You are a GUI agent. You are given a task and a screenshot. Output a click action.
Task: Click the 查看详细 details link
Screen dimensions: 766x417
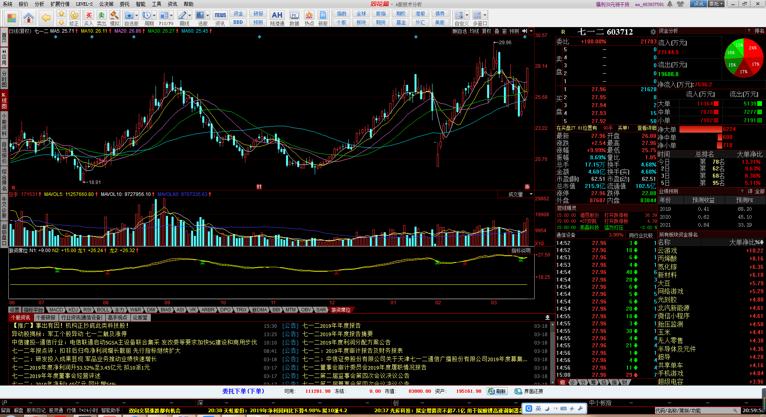coord(647,128)
